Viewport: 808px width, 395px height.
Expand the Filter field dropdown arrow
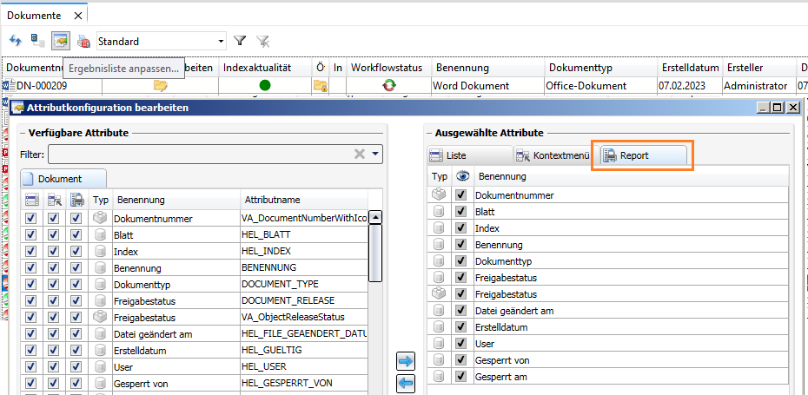click(x=375, y=154)
